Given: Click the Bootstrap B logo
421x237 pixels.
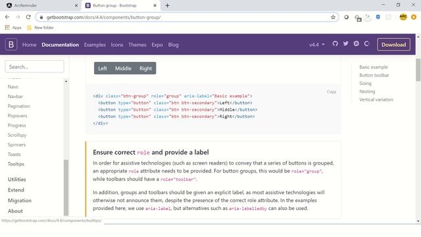Looking at the screenshot, I should [x=11, y=45].
